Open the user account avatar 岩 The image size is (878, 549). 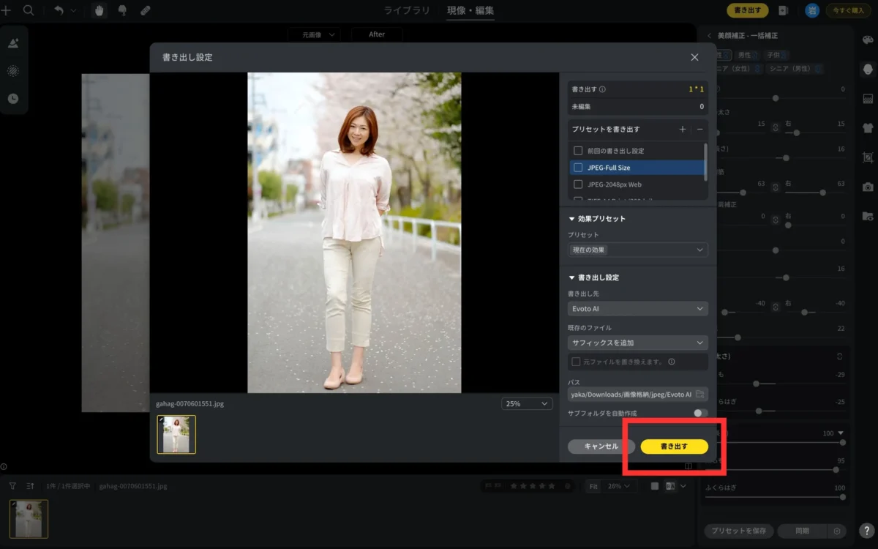tap(811, 10)
